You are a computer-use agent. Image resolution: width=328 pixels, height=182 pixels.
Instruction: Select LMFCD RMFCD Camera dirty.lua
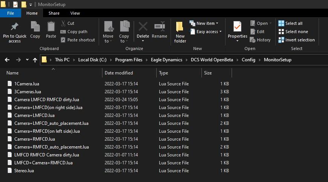coord(47,155)
